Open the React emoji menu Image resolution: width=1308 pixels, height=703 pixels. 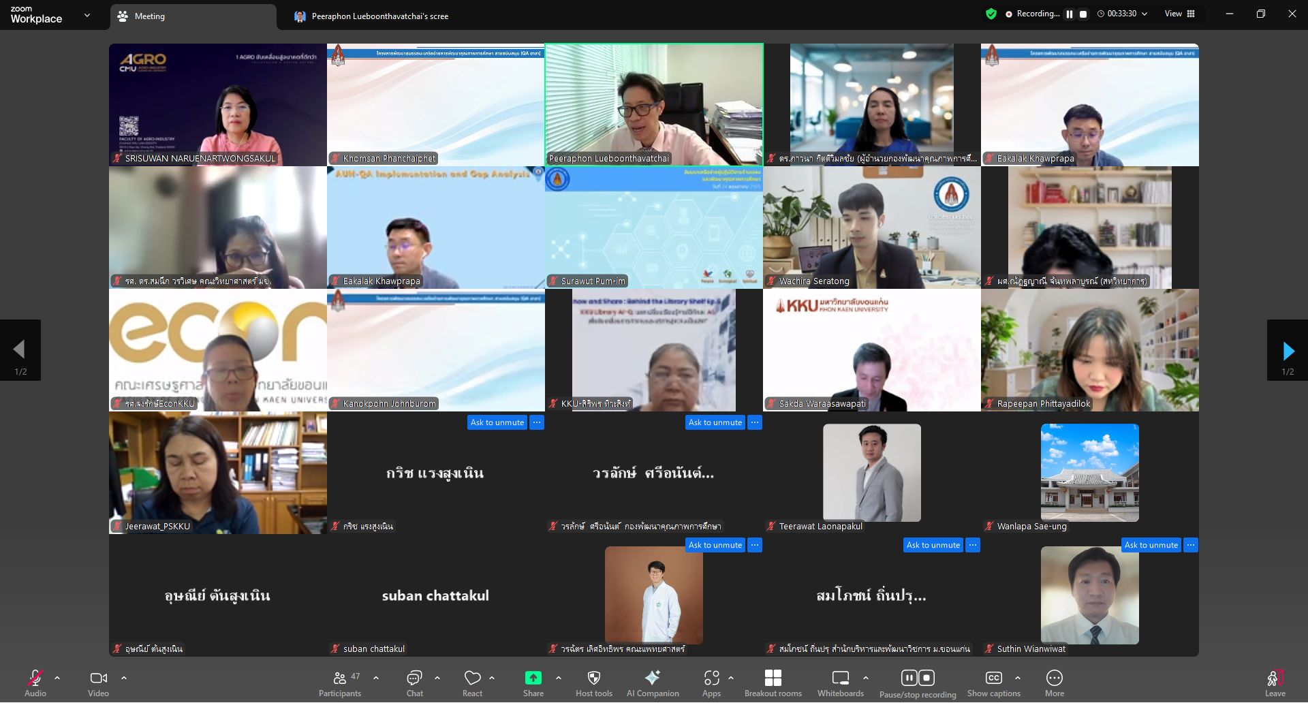point(472,683)
